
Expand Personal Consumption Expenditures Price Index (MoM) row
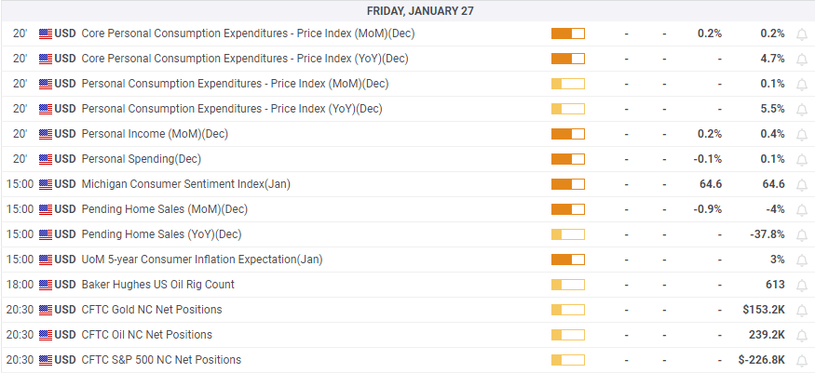(235, 84)
